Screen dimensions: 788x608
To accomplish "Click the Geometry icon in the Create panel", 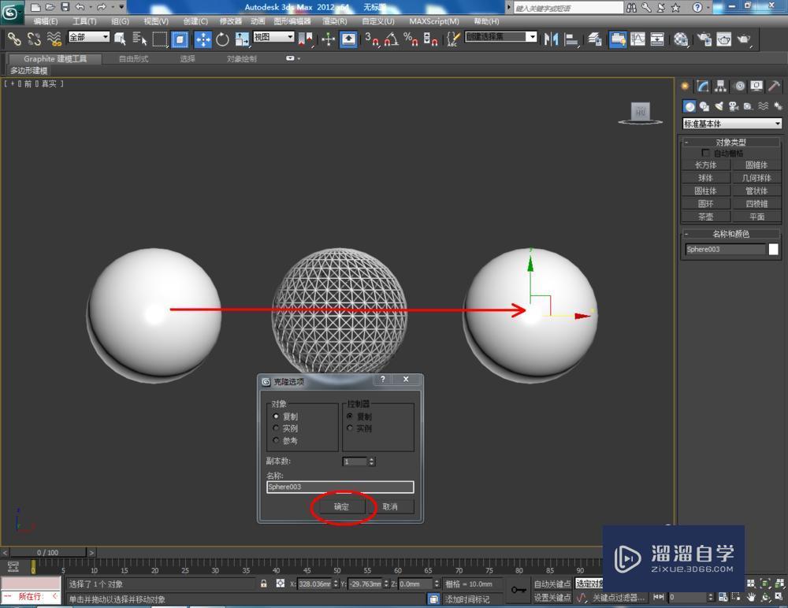I will pos(689,106).
